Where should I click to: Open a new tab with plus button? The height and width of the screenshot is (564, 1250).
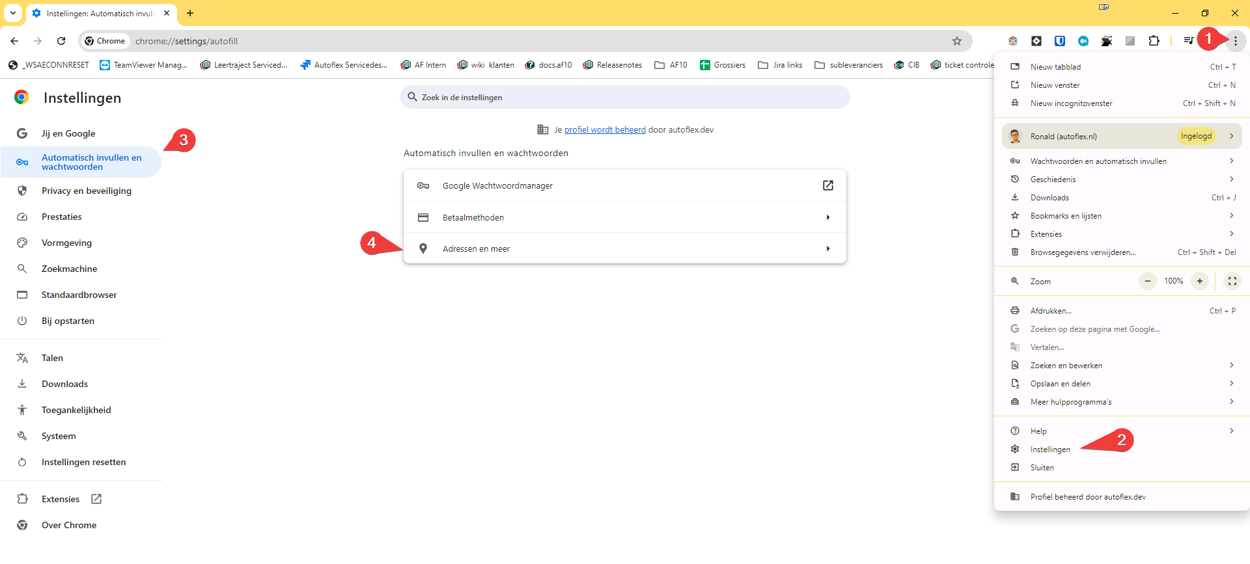(x=190, y=13)
